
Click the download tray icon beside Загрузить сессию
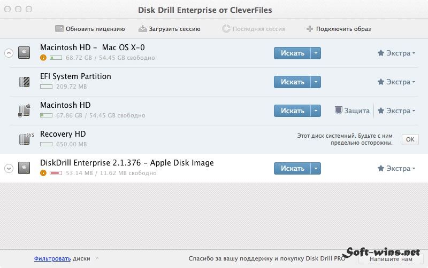pyautogui.click(x=142, y=29)
